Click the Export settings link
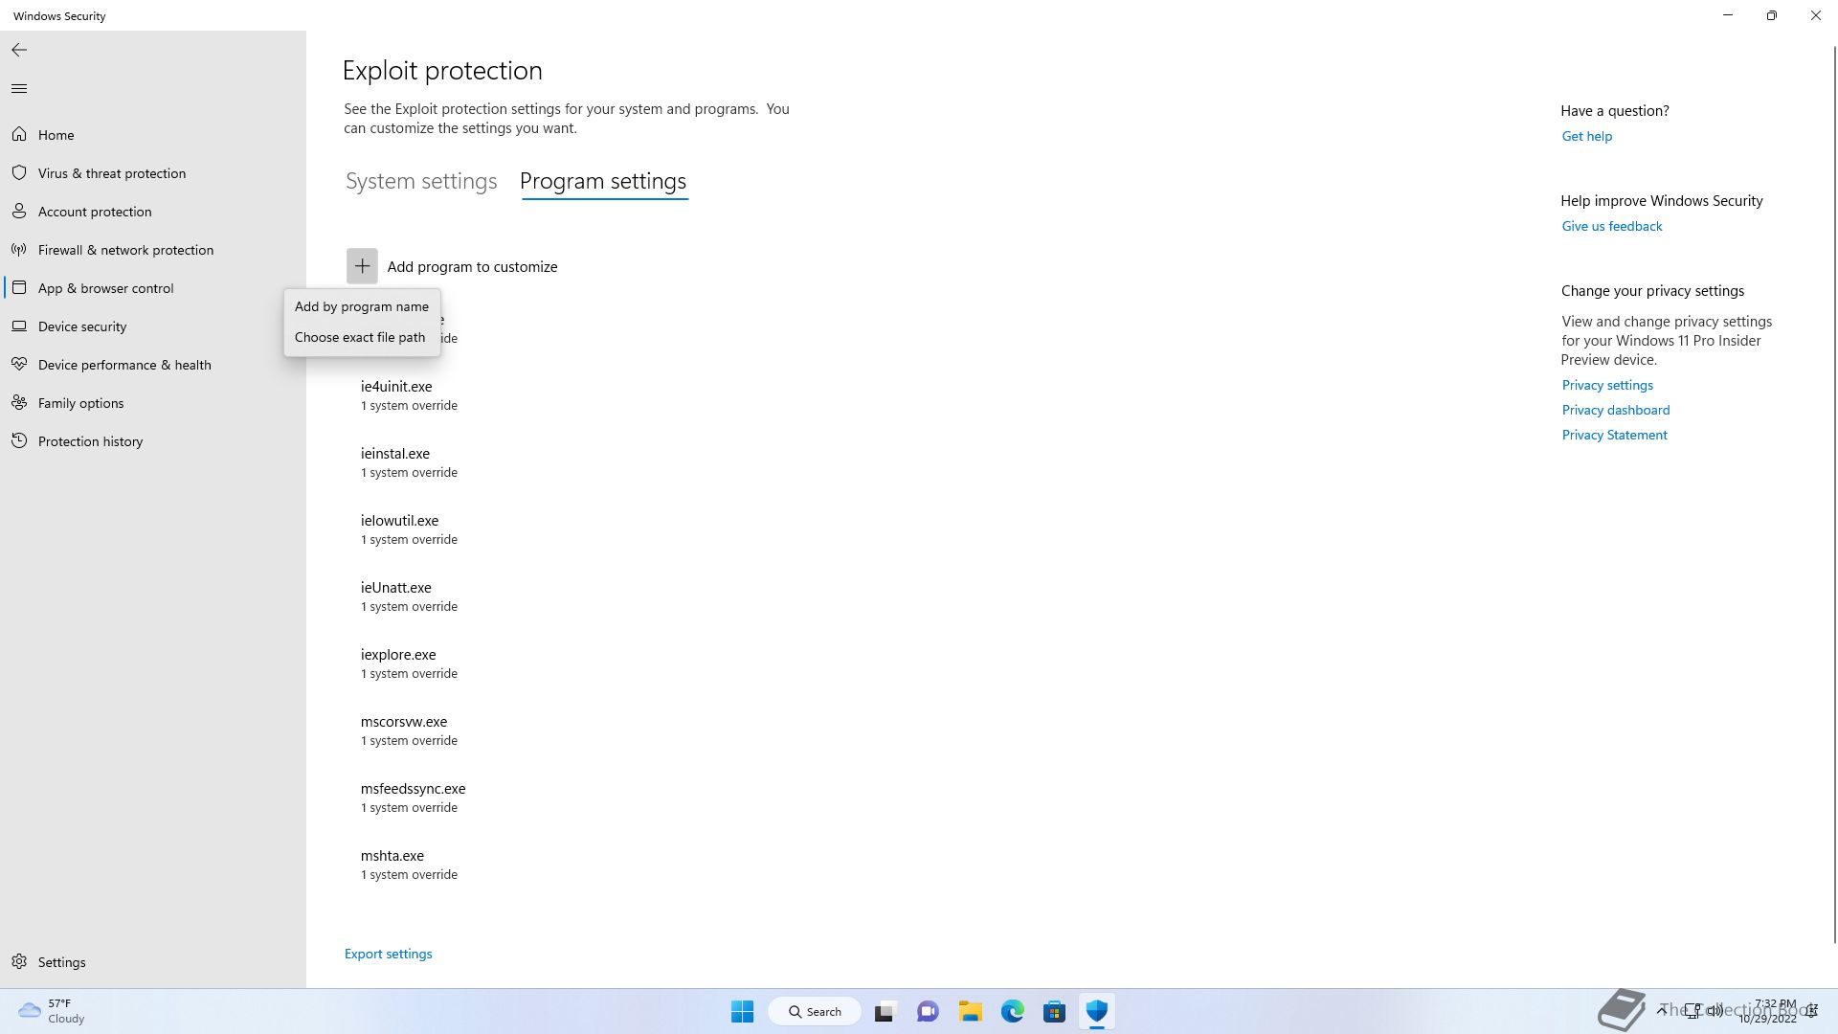1838x1034 pixels. click(388, 954)
